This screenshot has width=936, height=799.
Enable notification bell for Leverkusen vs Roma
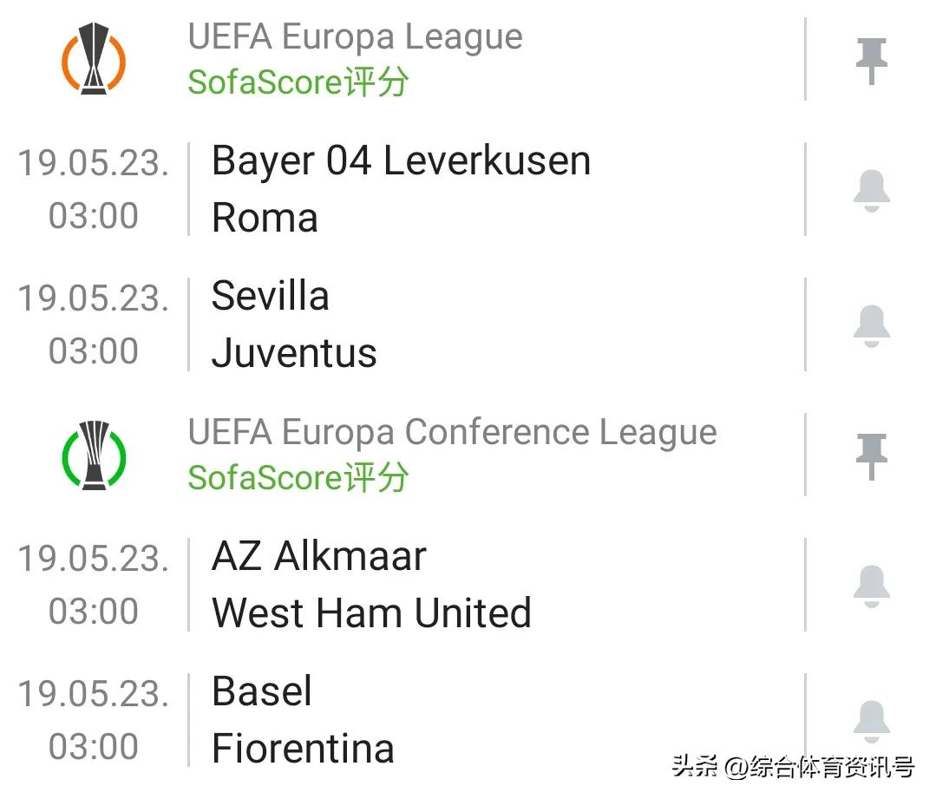pos(871,191)
